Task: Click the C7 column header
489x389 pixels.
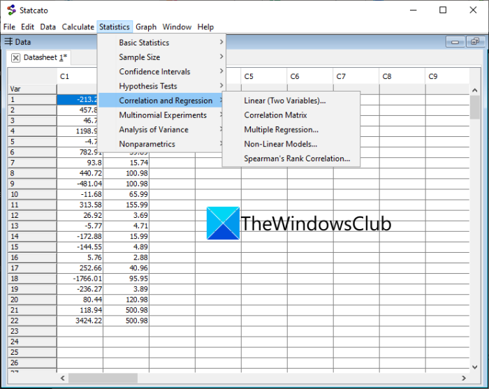Action: pyautogui.click(x=356, y=76)
